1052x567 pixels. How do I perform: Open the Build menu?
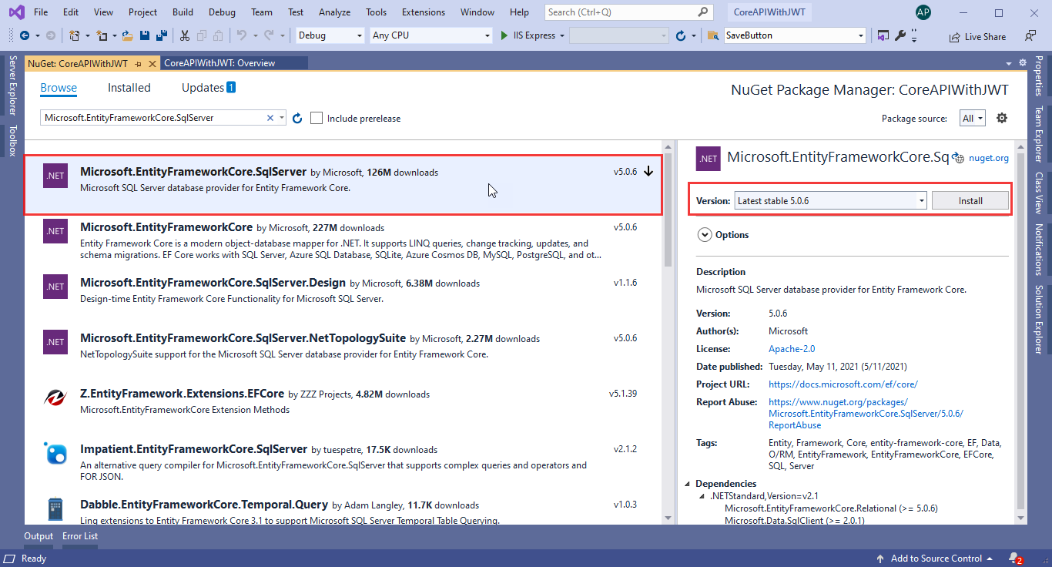[183, 12]
